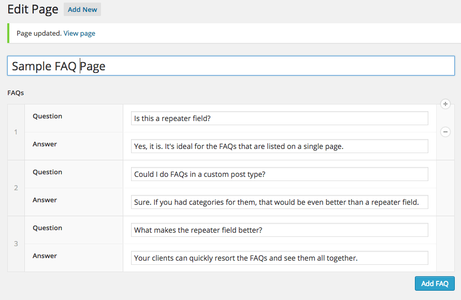Select row number 1 handle

[x=16, y=132]
